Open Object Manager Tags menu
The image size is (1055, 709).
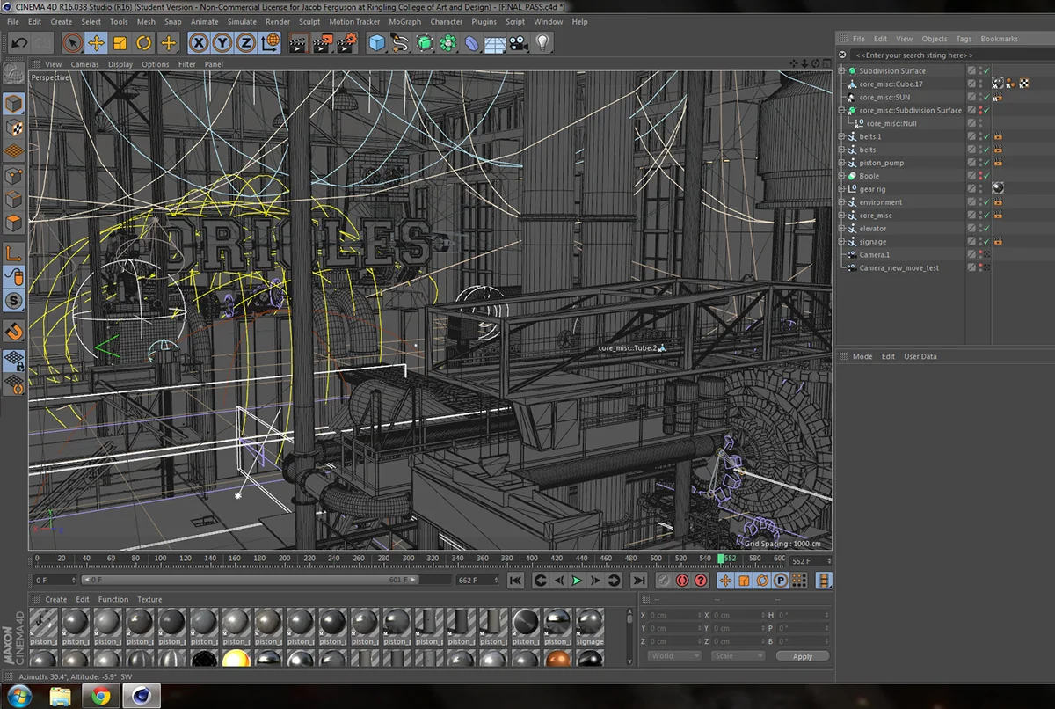964,39
